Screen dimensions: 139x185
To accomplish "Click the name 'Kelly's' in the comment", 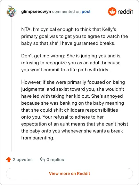I will tap(109, 30).
